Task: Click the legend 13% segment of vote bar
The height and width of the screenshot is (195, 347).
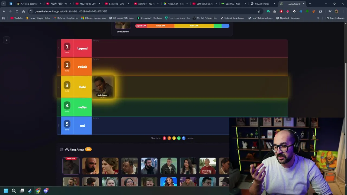Action: (x=141, y=26)
